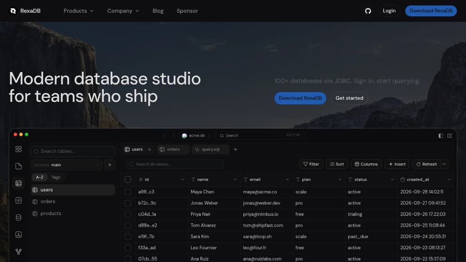Image resolution: width=466 pixels, height=262 pixels.
Task: Click the Get started button
Action: [349, 98]
